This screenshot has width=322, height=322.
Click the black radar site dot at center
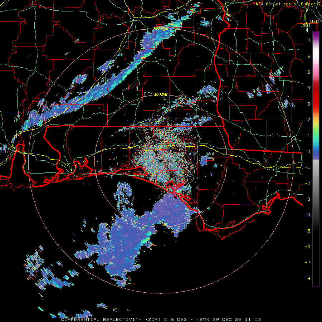click(x=161, y=161)
